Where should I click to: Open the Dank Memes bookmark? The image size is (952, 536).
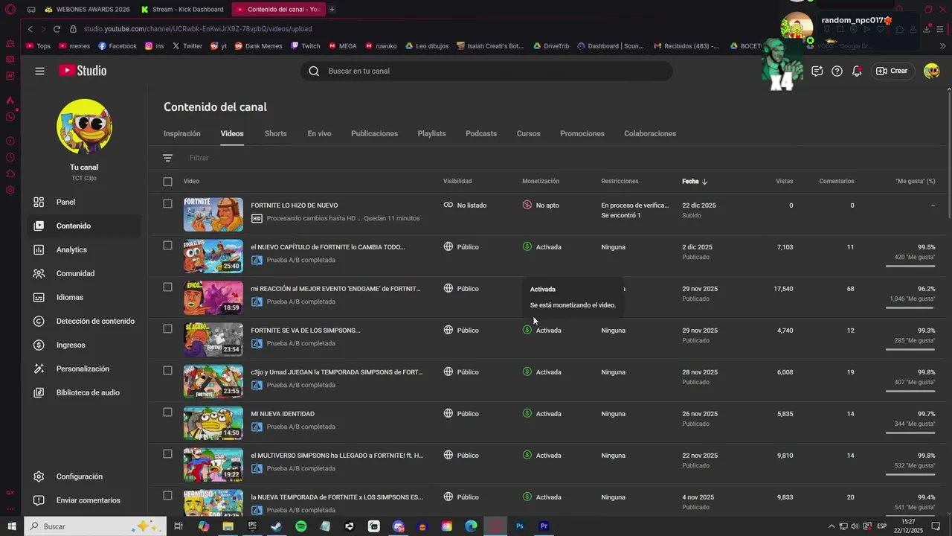coord(258,45)
